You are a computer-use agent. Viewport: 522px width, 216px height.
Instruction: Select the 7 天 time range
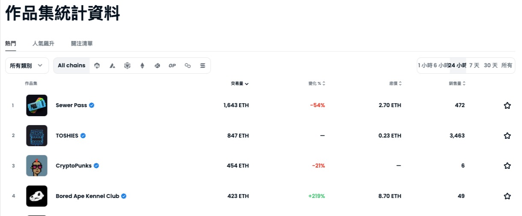pos(474,66)
